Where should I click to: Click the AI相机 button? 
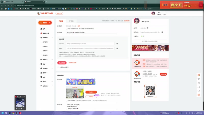pos(91,97)
